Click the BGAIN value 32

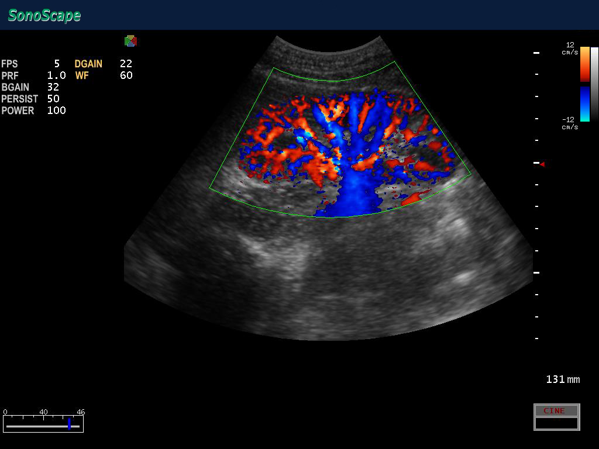(x=53, y=87)
